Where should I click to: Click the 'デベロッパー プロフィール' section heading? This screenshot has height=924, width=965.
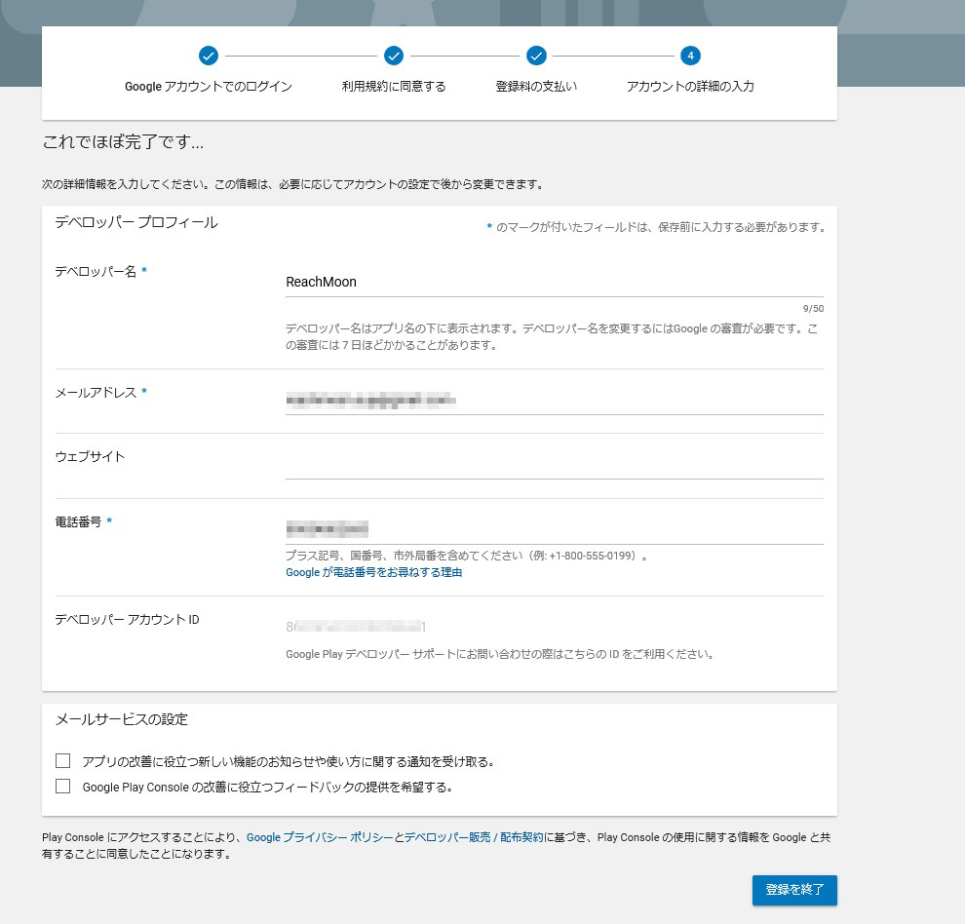(x=136, y=222)
